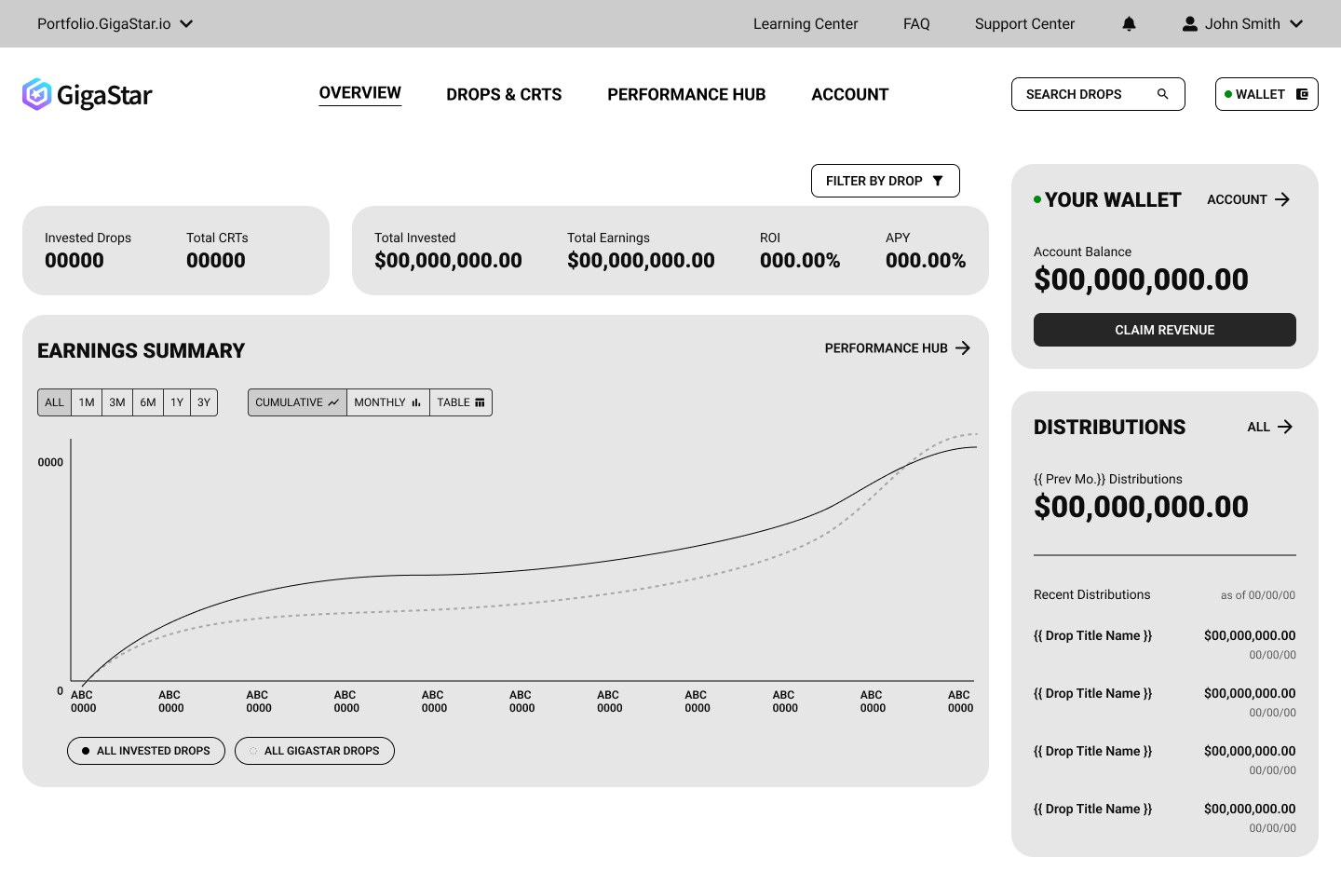Image resolution: width=1341 pixels, height=885 pixels.
Task: Open the Support Center link
Action: [1024, 24]
